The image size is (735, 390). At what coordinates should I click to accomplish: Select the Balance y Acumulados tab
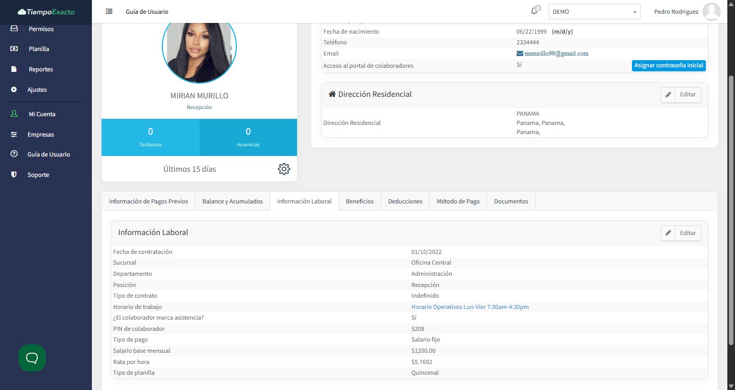232,201
